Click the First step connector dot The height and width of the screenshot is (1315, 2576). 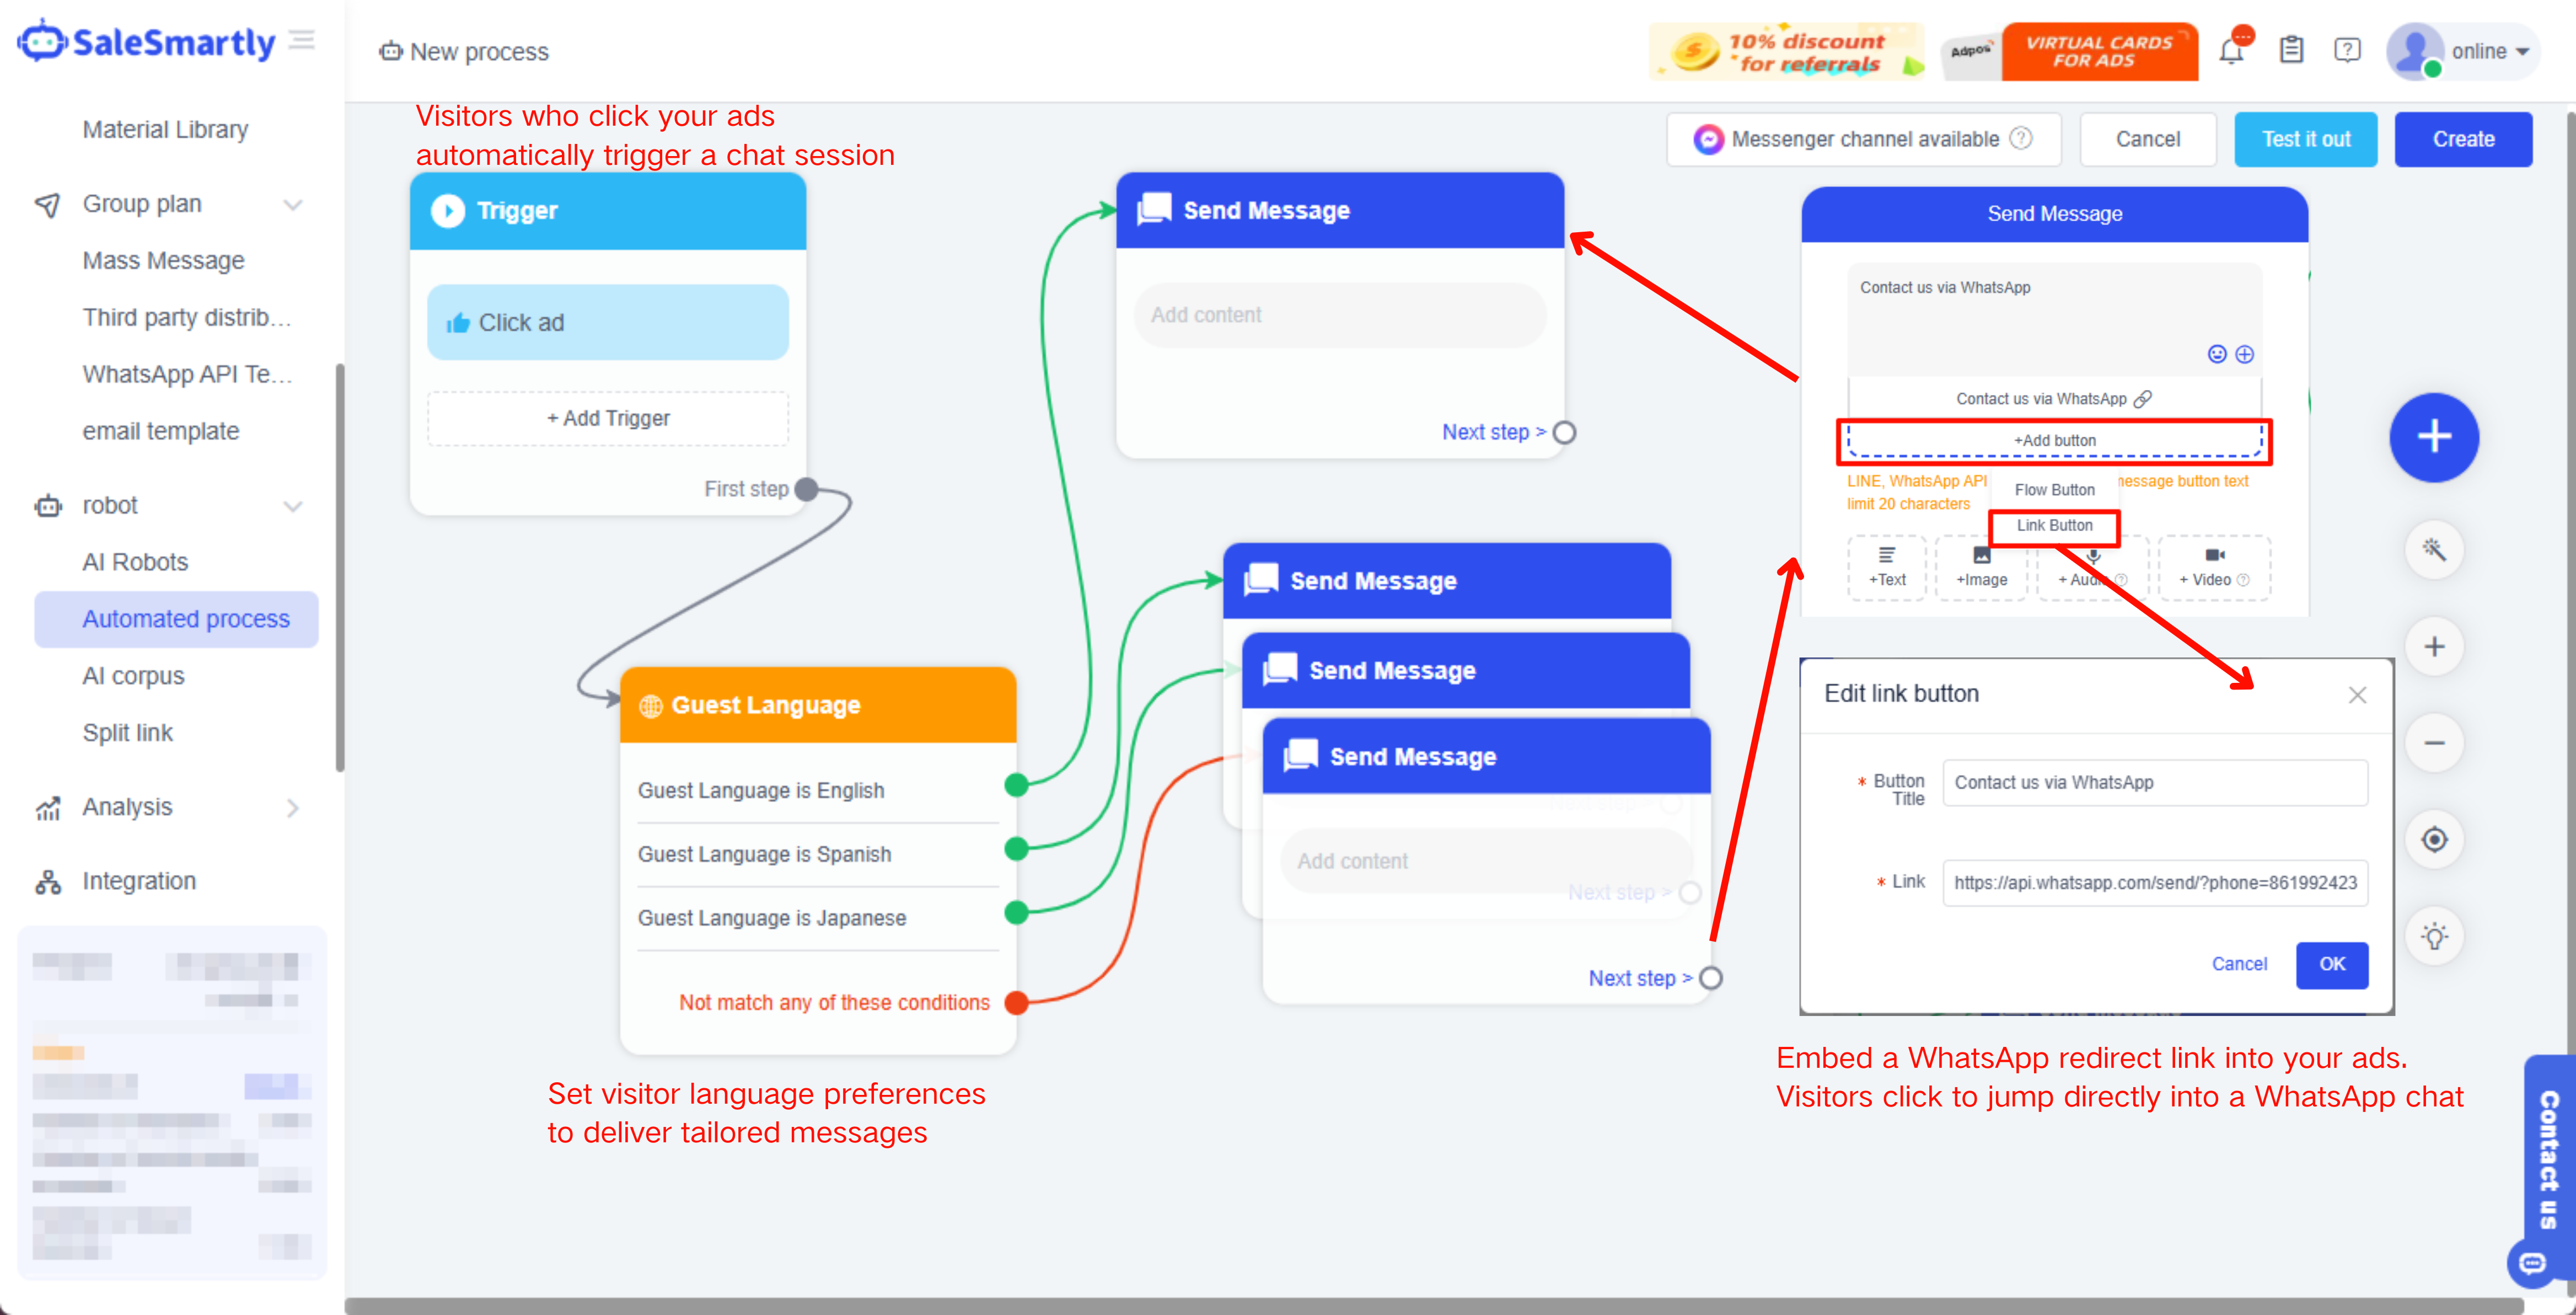(807, 489)
